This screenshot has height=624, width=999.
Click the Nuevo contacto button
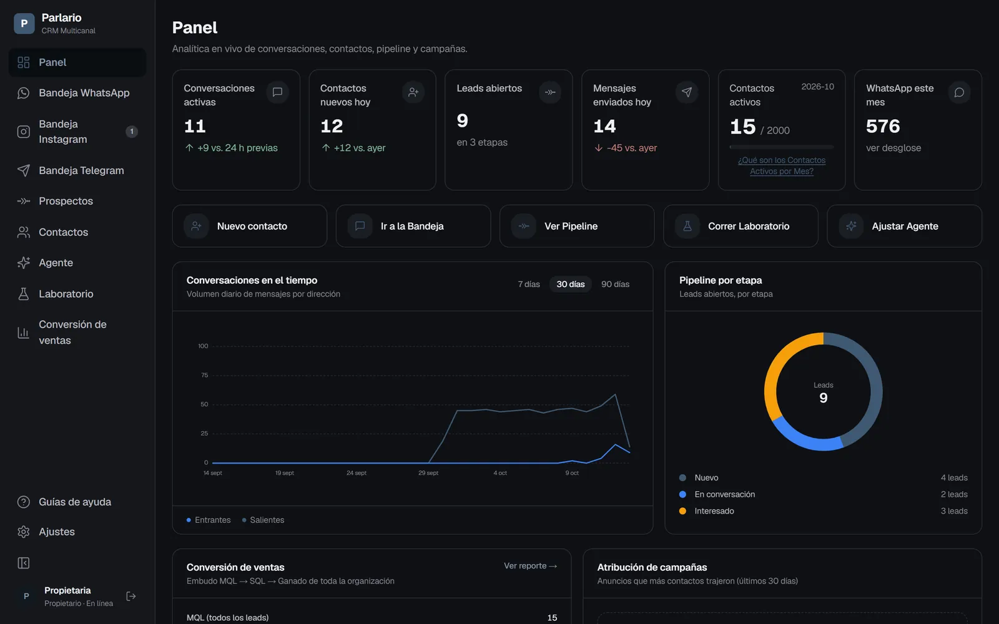click(x=249, y=226)
